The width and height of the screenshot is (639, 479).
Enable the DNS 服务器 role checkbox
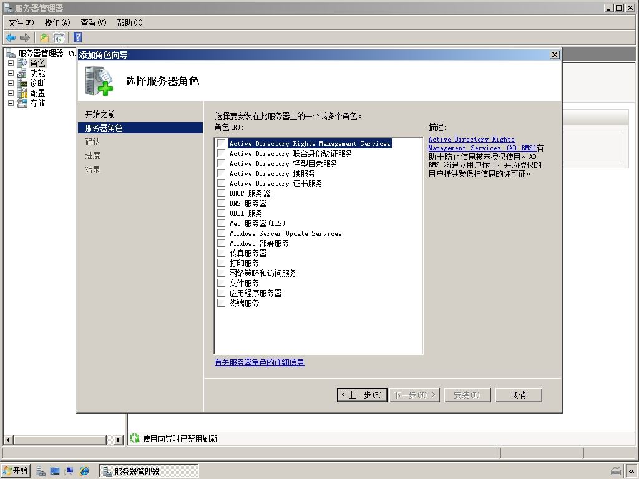pyautogui.click(x=222, y=203)
